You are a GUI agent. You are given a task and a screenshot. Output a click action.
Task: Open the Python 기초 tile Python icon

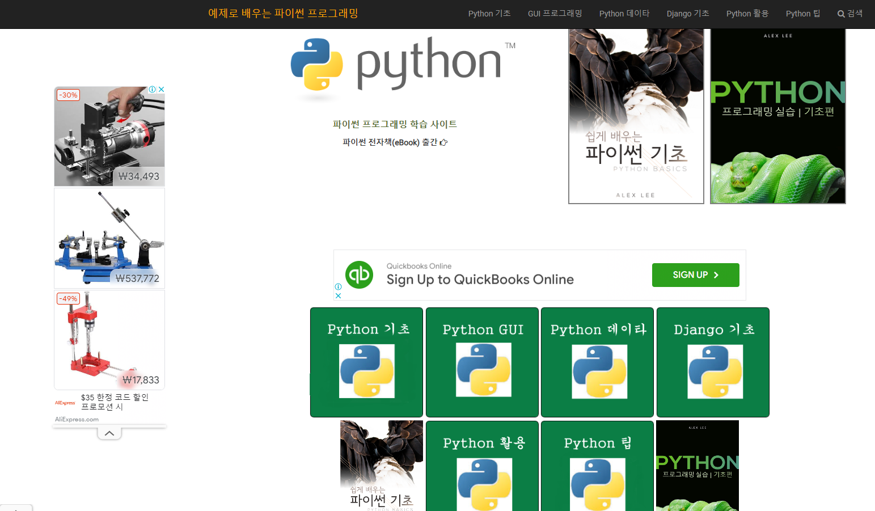[367, 371]
